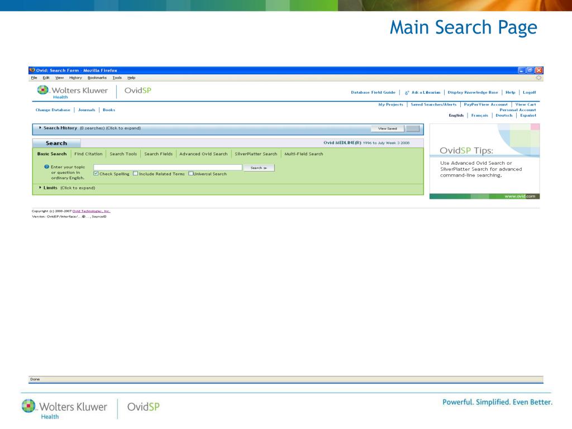Open the My Projects link

tap(390, 104)
